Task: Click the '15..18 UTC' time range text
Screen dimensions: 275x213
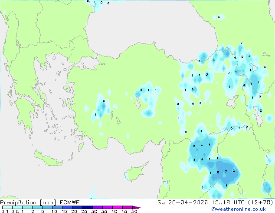Action: (228, 203)
